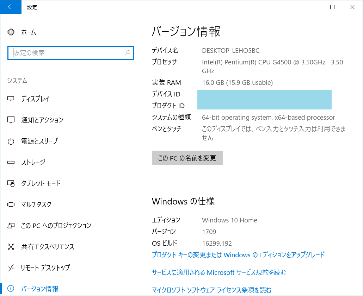Click the 実装 RAM label
The height and width of the screenshot is (296, 363).
tap(166, 83)
